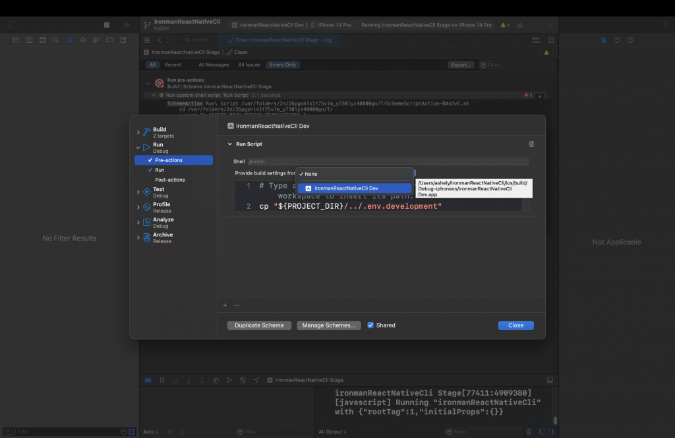Viewport: 675px width, 438px height.
Task: Expand the Archive scheme section
Action: [138, 238]
